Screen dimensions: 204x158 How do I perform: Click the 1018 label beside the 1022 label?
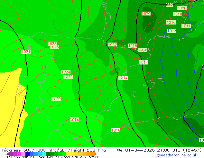tap(133, 46)
